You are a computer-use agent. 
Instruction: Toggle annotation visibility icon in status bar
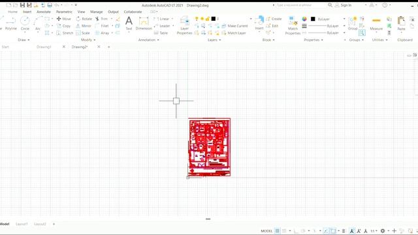point(352,230)
